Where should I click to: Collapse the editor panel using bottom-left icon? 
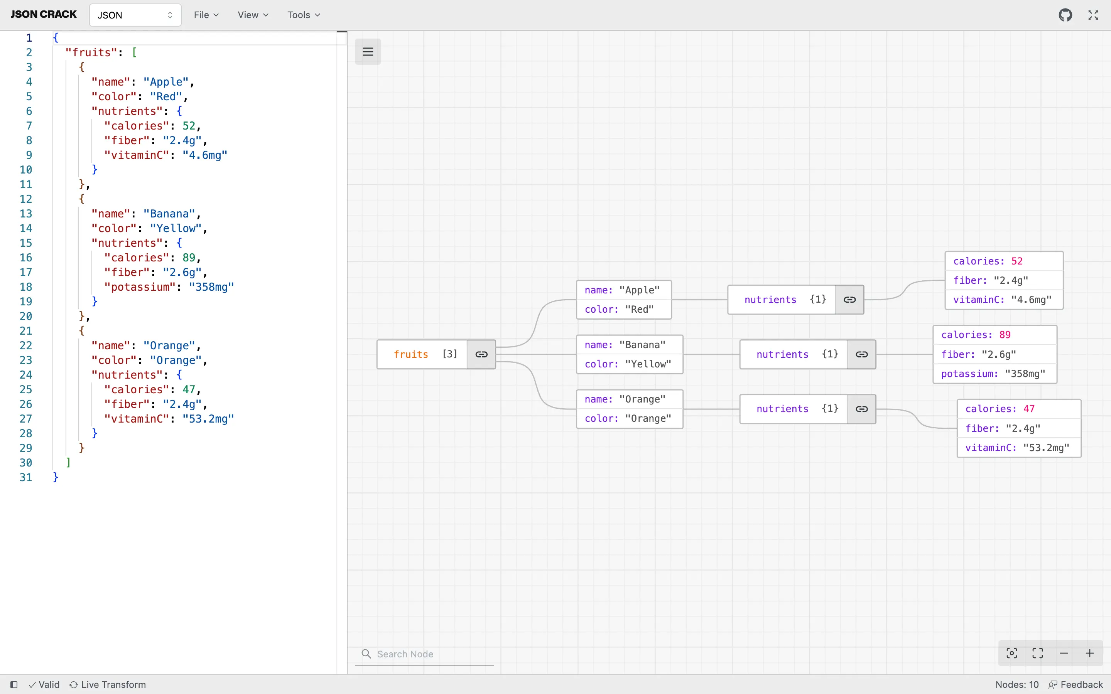[x=14, y=684]
